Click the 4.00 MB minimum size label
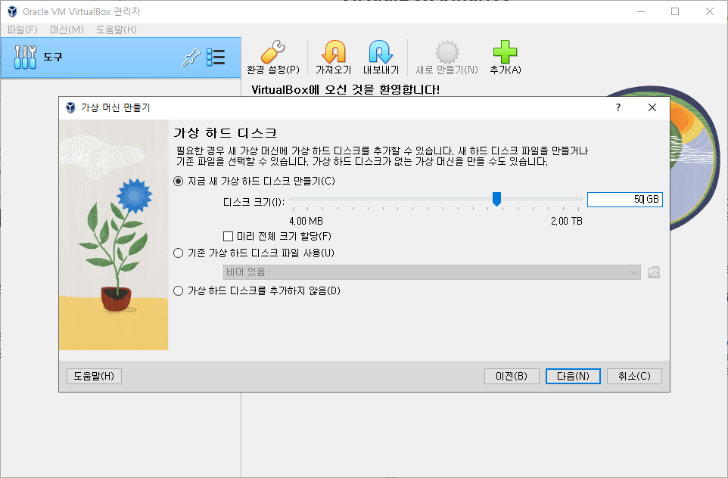 [x=306, y=222]
